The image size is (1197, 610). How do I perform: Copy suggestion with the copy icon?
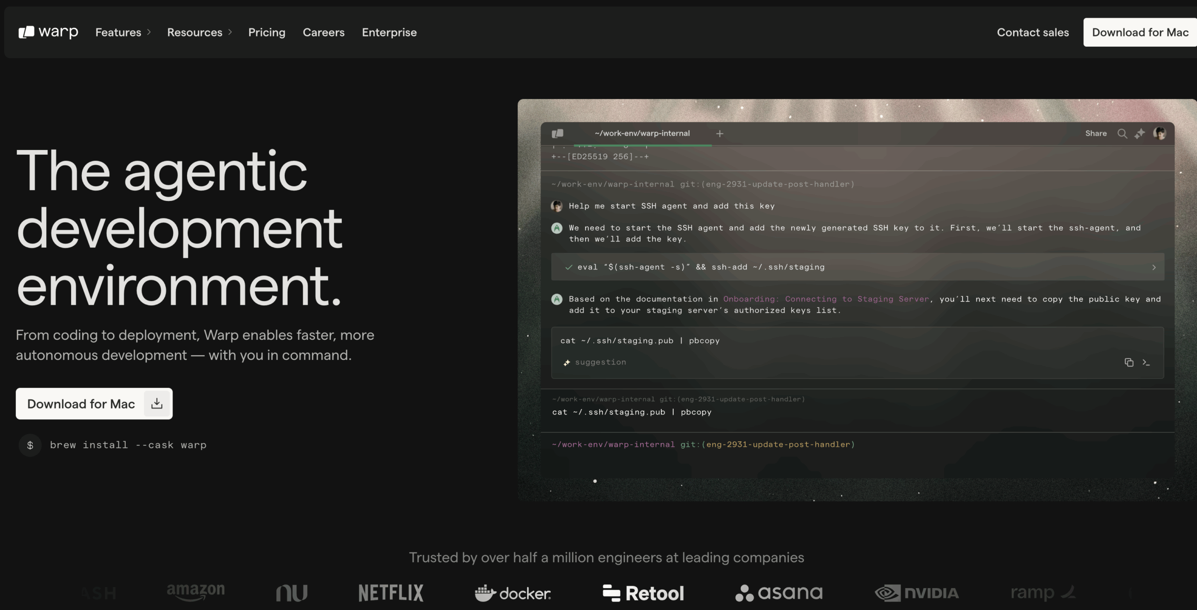[x=1129, y=362]
